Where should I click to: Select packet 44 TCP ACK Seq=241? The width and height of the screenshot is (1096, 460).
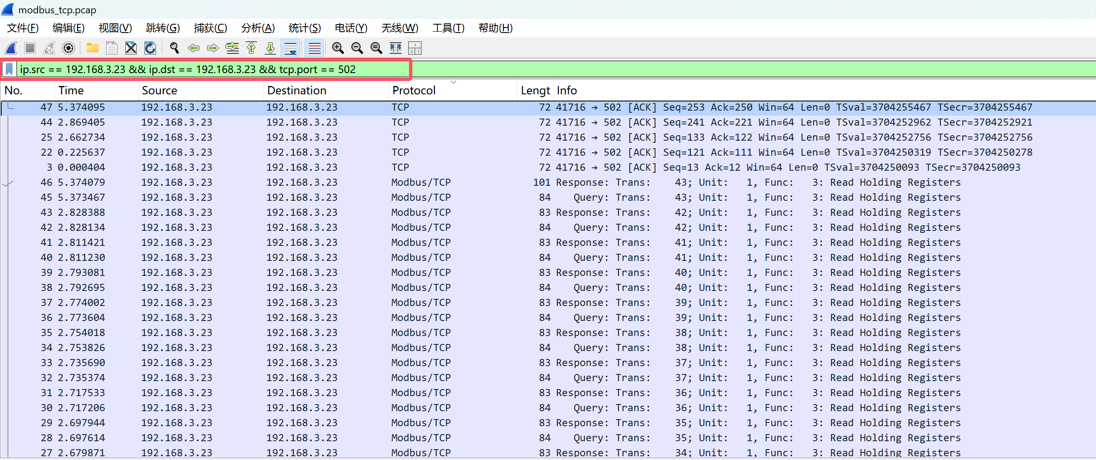click(x=548, y=123)
